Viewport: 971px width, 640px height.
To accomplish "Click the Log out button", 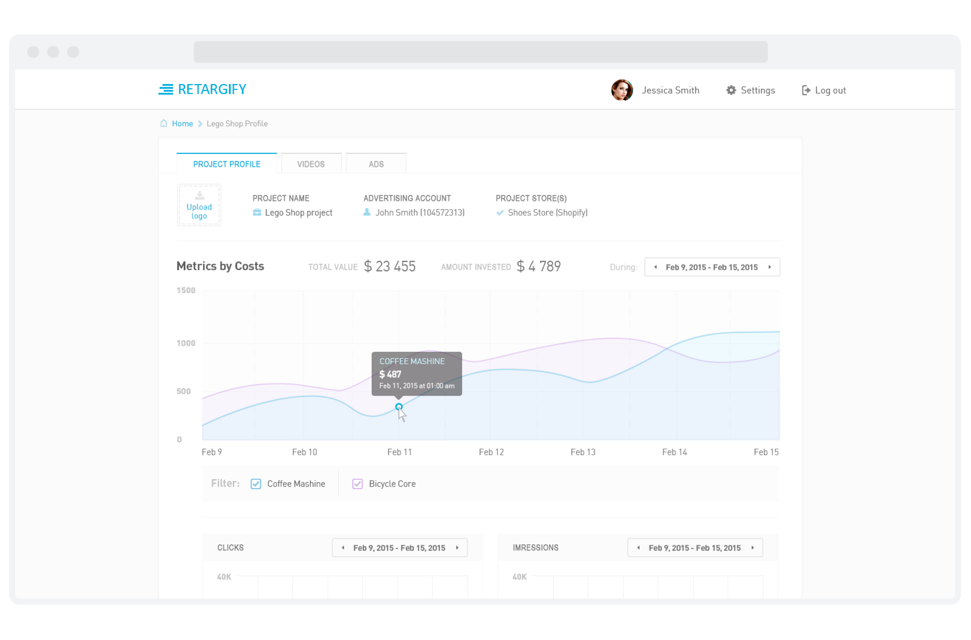I will [x=824, y=89].
